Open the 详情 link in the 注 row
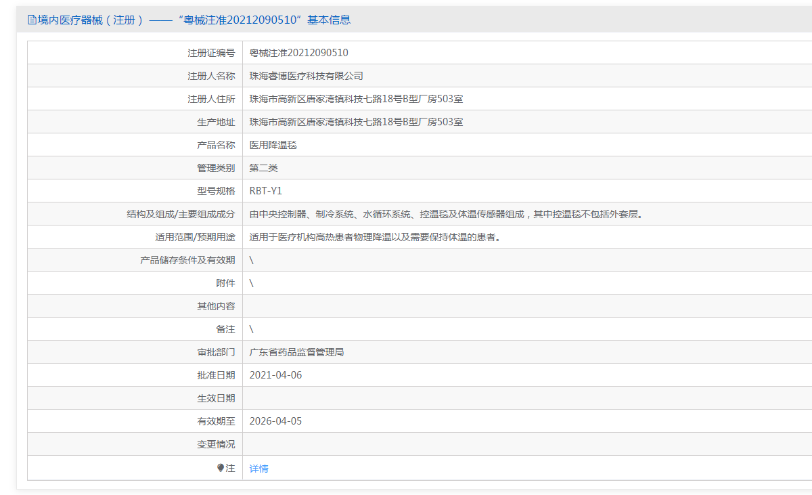This screenshot has width=812, height=495. pyautogui.click(x=258, y=469)
